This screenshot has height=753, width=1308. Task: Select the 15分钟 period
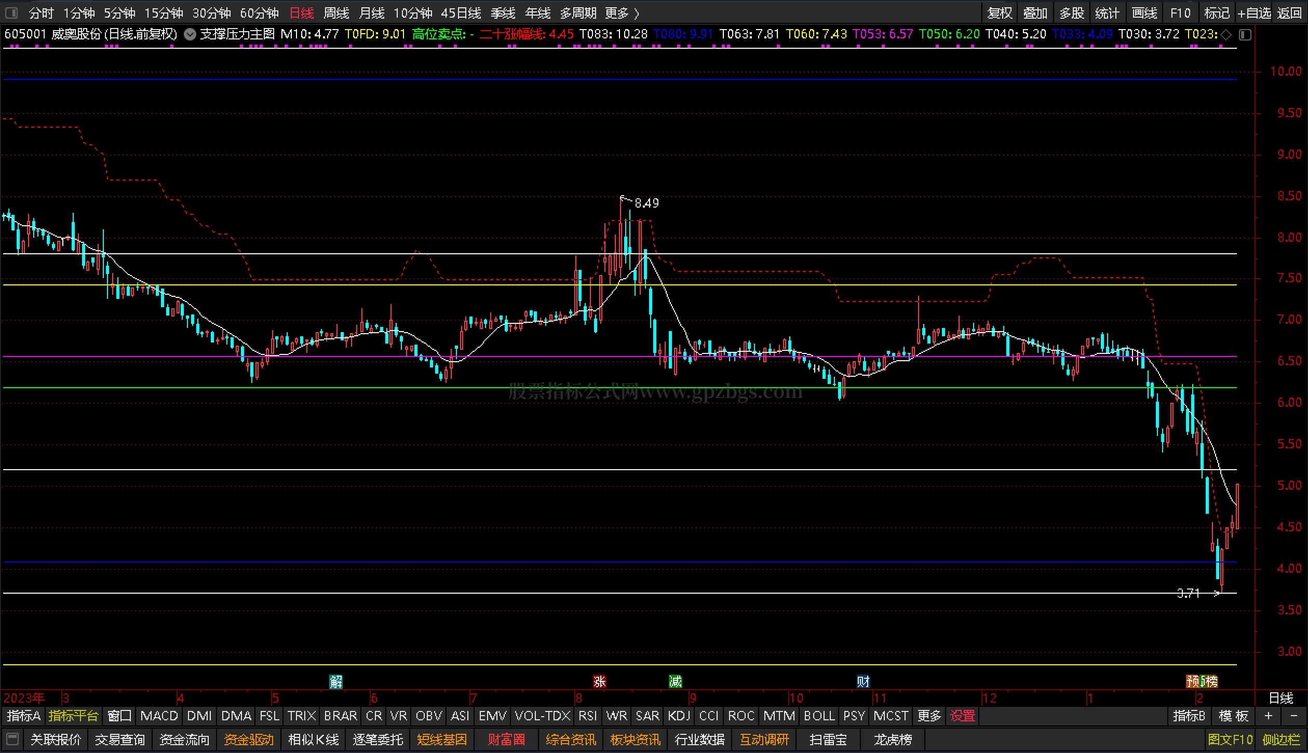[x=164, y=13]
